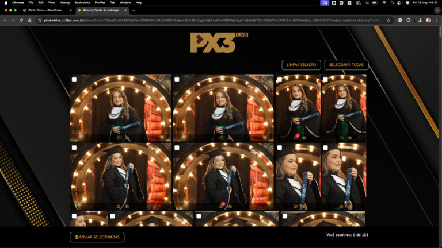Click the PX3 LAB logo
Screen dimensions: 442x248
pyautogui.click(x=219, y=42)
